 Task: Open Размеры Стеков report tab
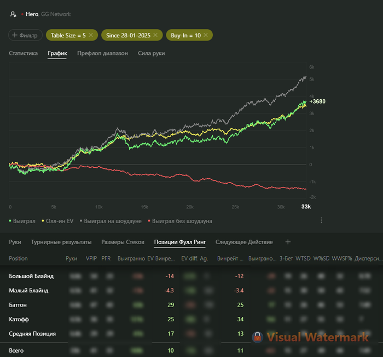[x=123, y=242]
